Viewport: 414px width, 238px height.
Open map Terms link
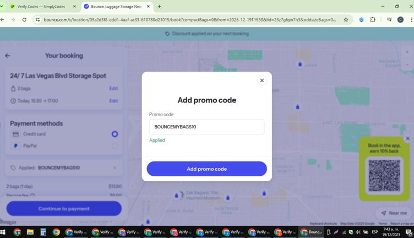point(382,224)
